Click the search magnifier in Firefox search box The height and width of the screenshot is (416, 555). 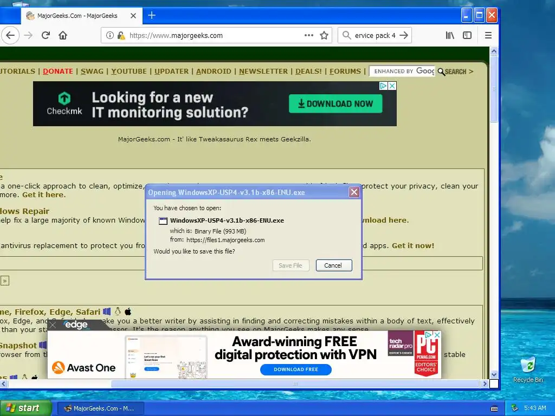pyautogui.click(x=346, y=35)
